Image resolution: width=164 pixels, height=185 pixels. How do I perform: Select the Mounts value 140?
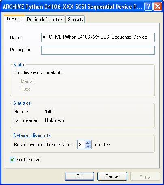[x=49, y=112]
